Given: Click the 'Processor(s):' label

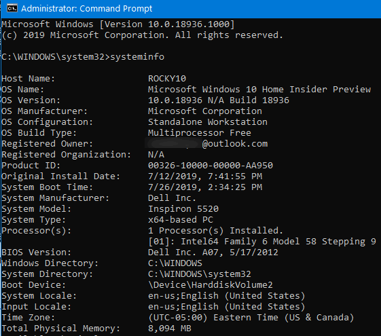Looking at the screenshot, I should (x=37, y=231).
